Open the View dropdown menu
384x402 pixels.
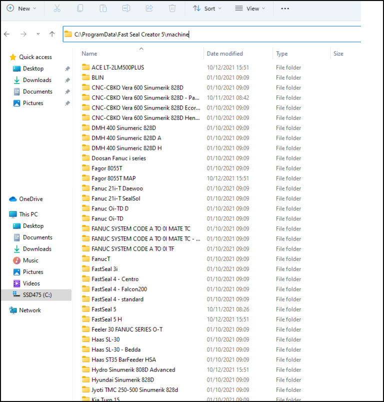click(x=250, y=8)
